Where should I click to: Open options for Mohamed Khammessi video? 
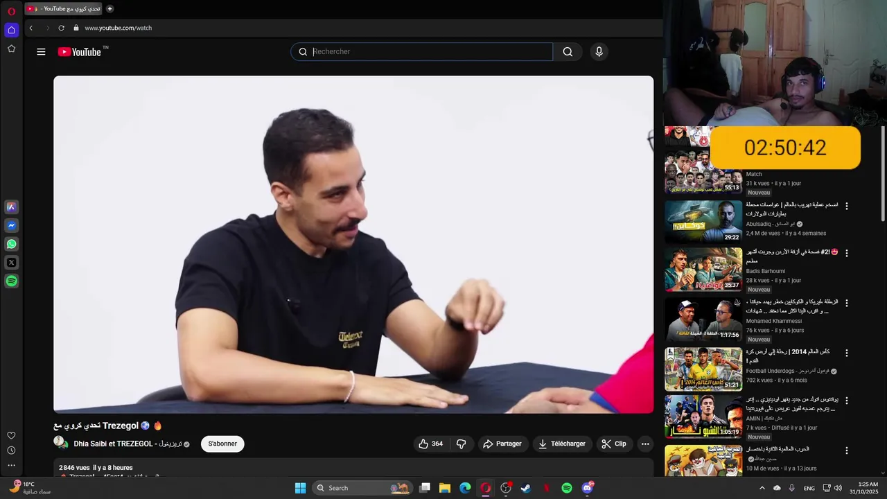pos(846,303)
